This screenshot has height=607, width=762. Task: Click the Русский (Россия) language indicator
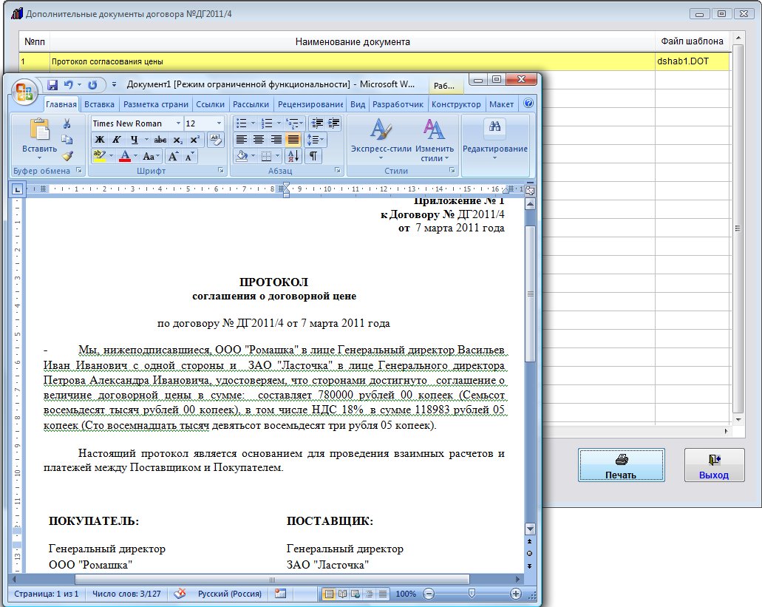(229, 594)
